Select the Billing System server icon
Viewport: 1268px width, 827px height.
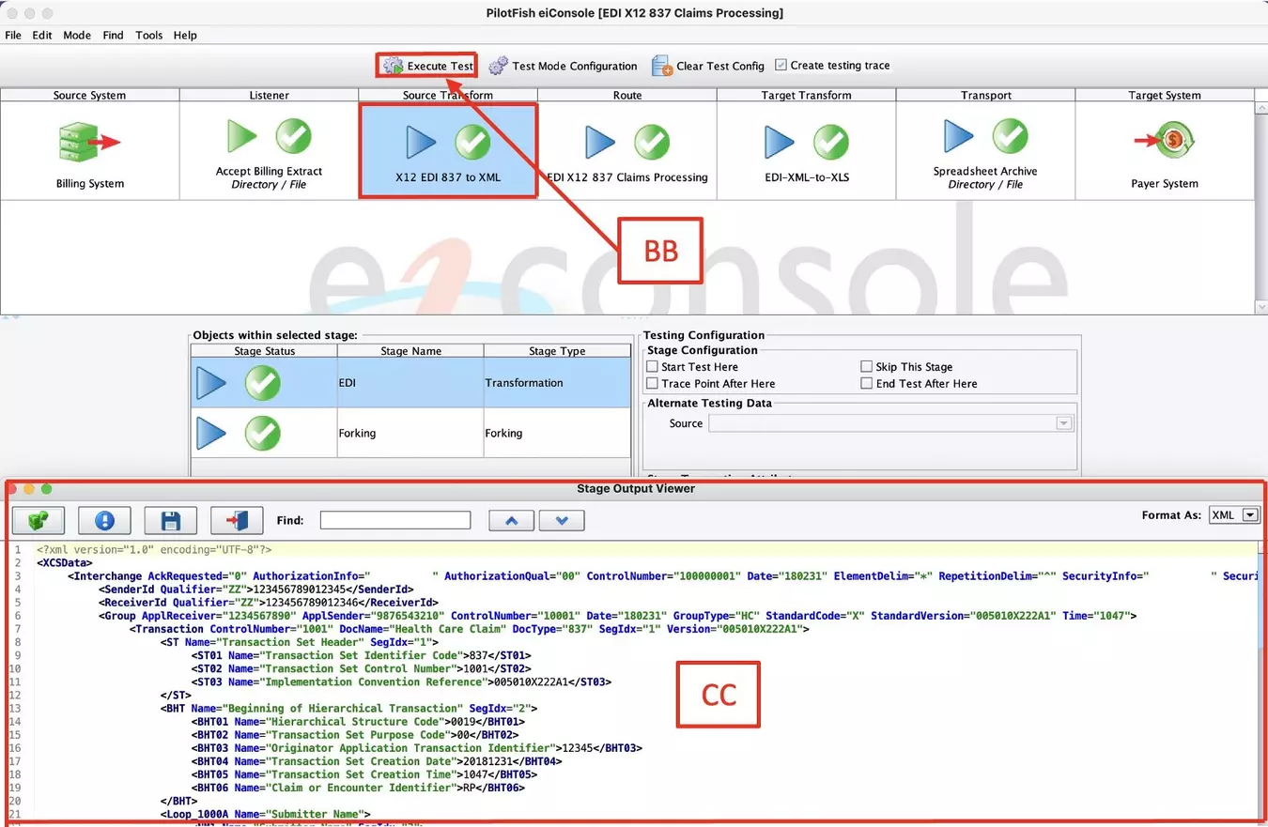coord(89,142)
